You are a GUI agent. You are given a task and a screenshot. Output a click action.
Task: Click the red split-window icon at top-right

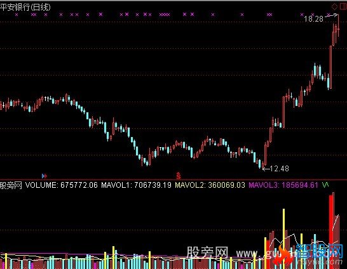pyautogui.click(x=343, y=6)
